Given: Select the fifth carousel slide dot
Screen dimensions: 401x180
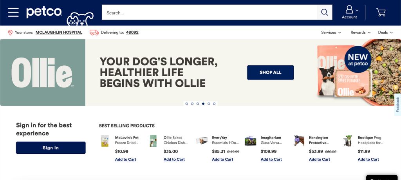Looking at the screenshot, I should (209, 104).
